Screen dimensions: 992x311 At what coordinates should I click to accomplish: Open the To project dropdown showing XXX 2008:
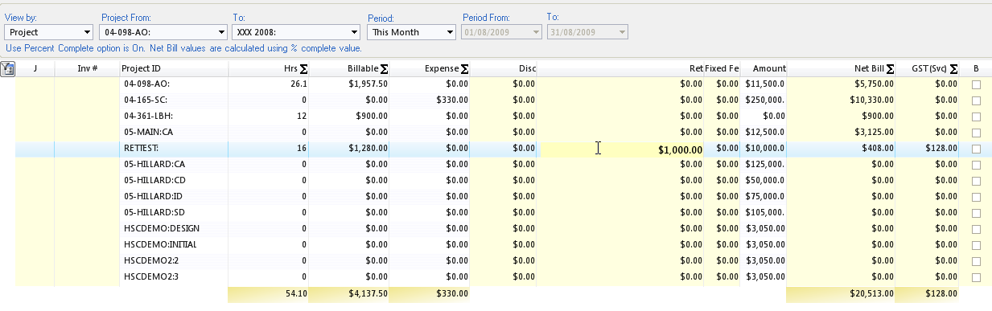pos(295,32)
